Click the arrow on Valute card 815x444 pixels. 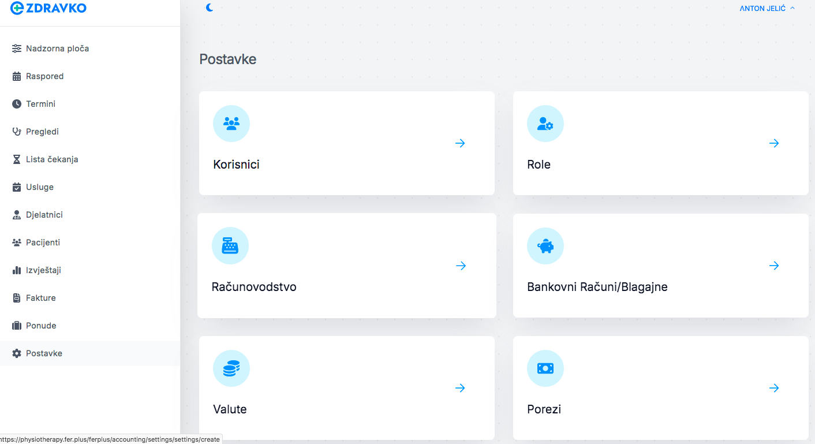[x=460, y=388]
